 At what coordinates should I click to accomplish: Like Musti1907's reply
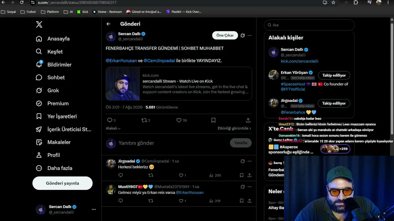pos(181,201)
